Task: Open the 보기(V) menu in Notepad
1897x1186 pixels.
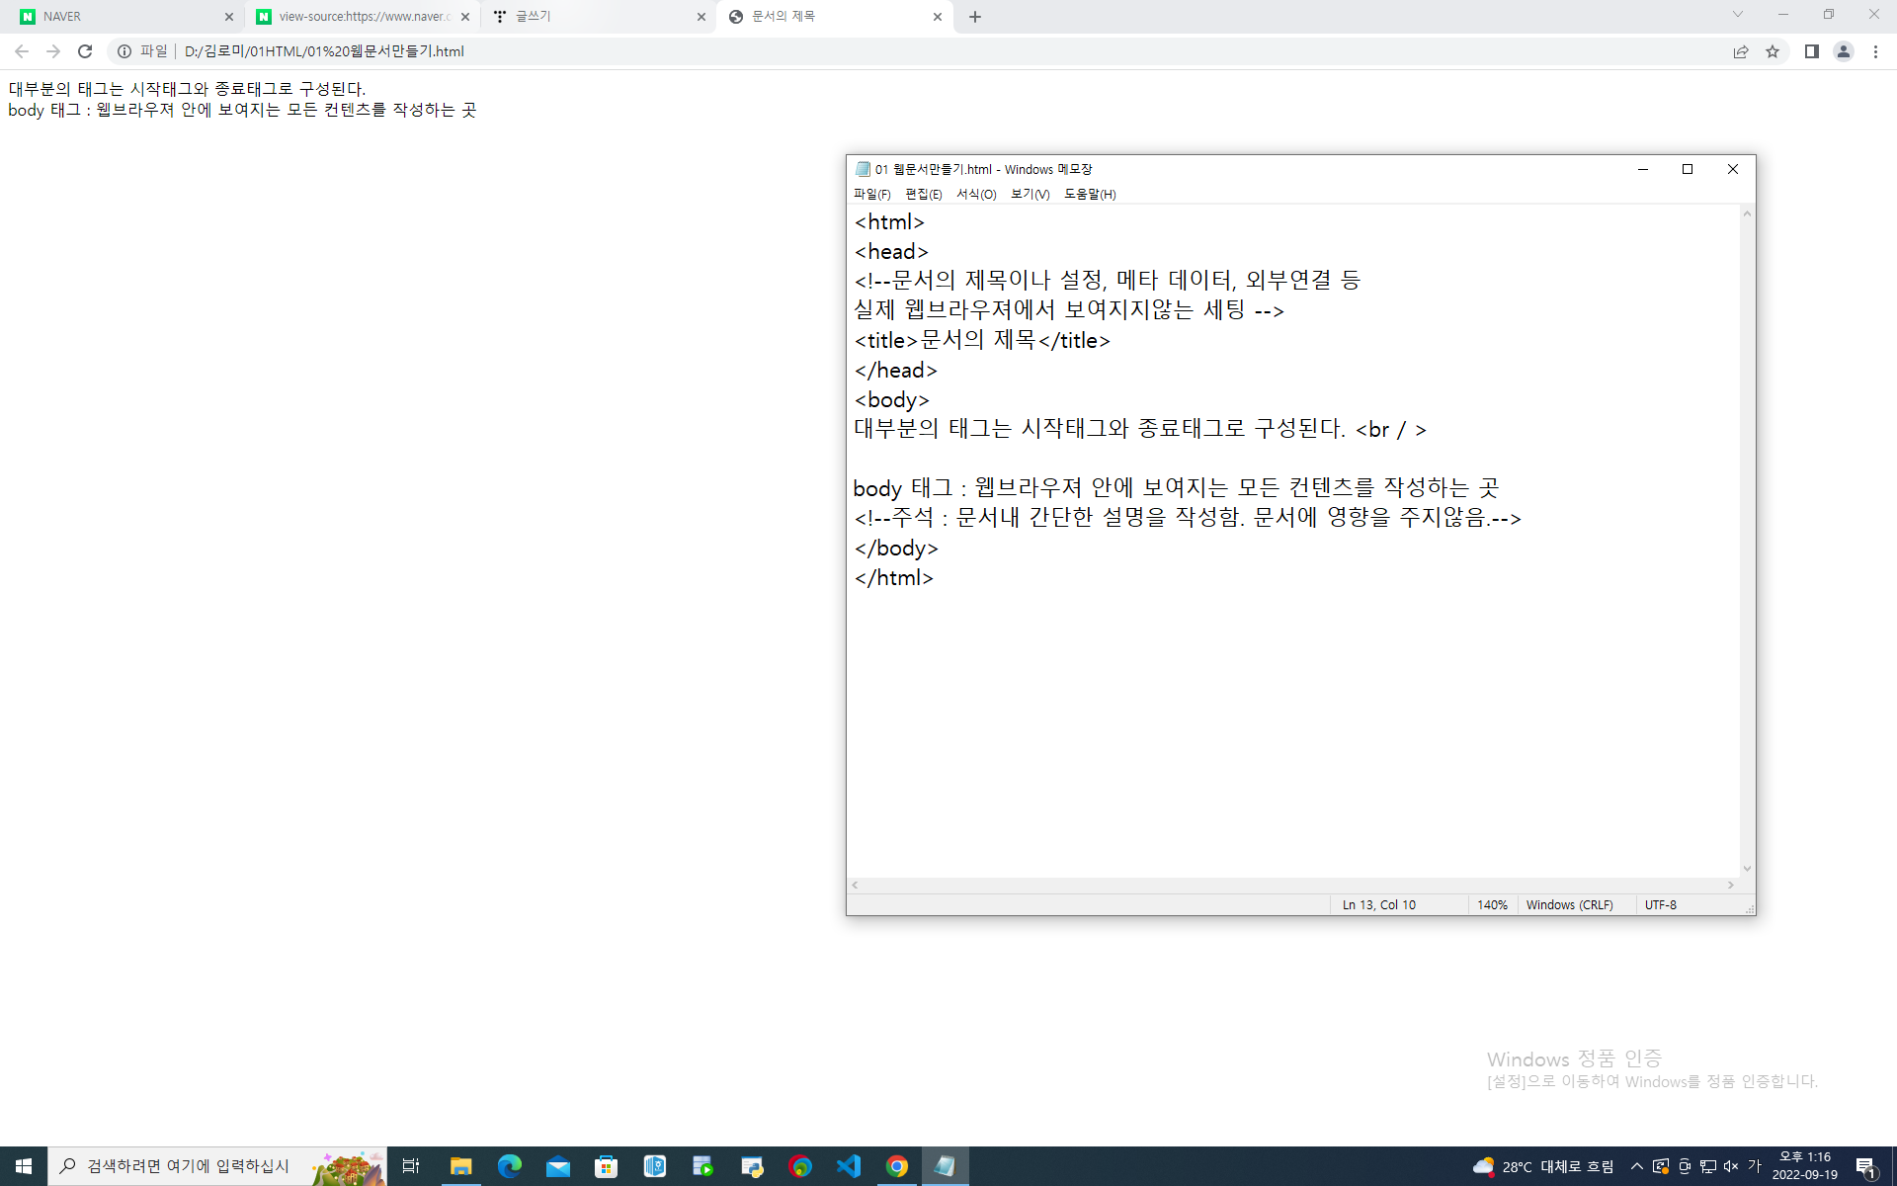Action: (x=1030, y=195)
